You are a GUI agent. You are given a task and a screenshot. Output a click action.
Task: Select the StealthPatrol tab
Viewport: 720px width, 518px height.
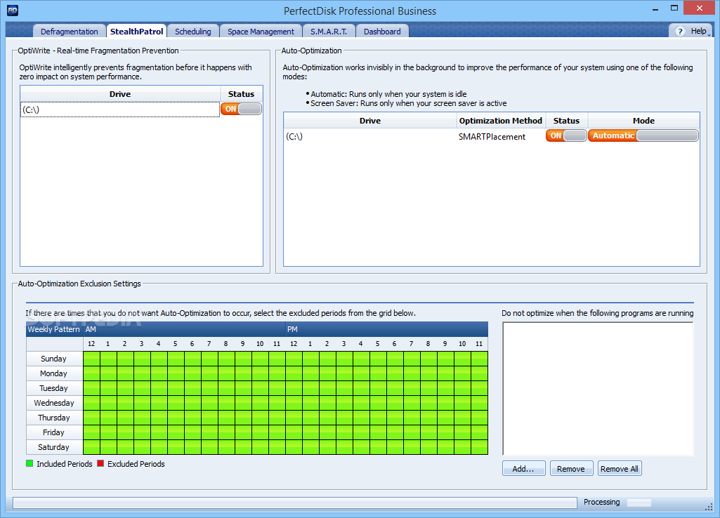coord(136,31)
